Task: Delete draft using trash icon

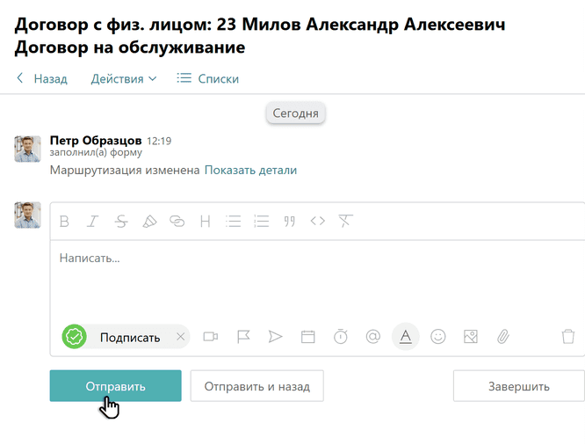Action: (x=568, y=336)
